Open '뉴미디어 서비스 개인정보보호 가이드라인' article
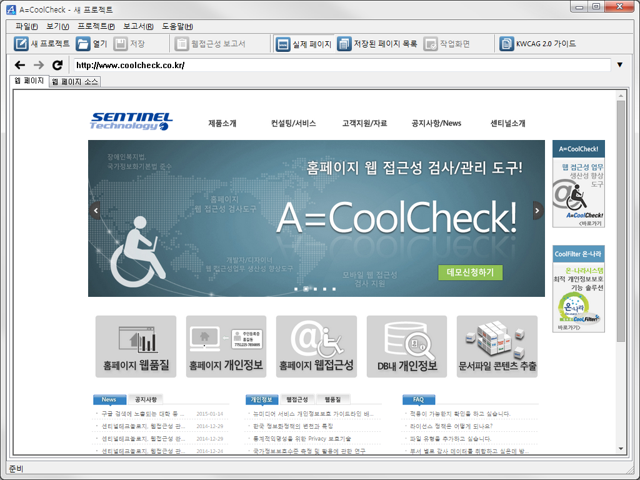This screenshot has width=640, height=480. (x=314, y=414)
